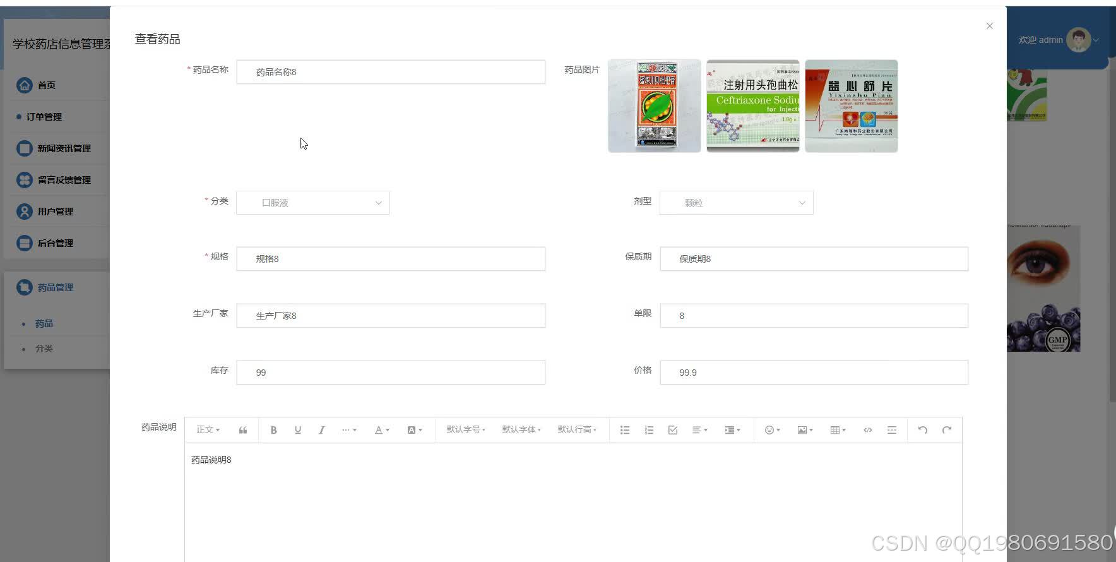Click the 首页 home icon

pyautogui.click(x=24, y=85)
